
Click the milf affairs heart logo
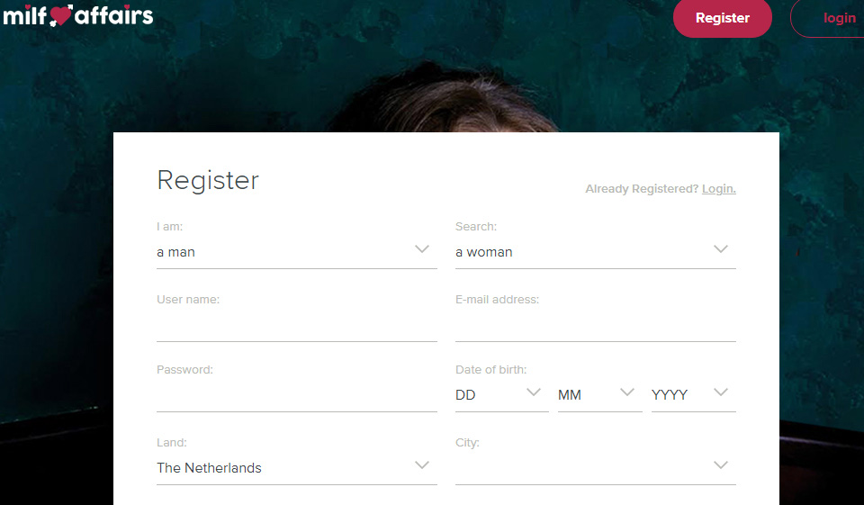tap(78, 15)
